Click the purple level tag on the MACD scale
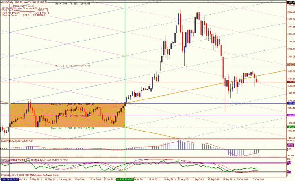The image size is (295, 181). [290, 145]
